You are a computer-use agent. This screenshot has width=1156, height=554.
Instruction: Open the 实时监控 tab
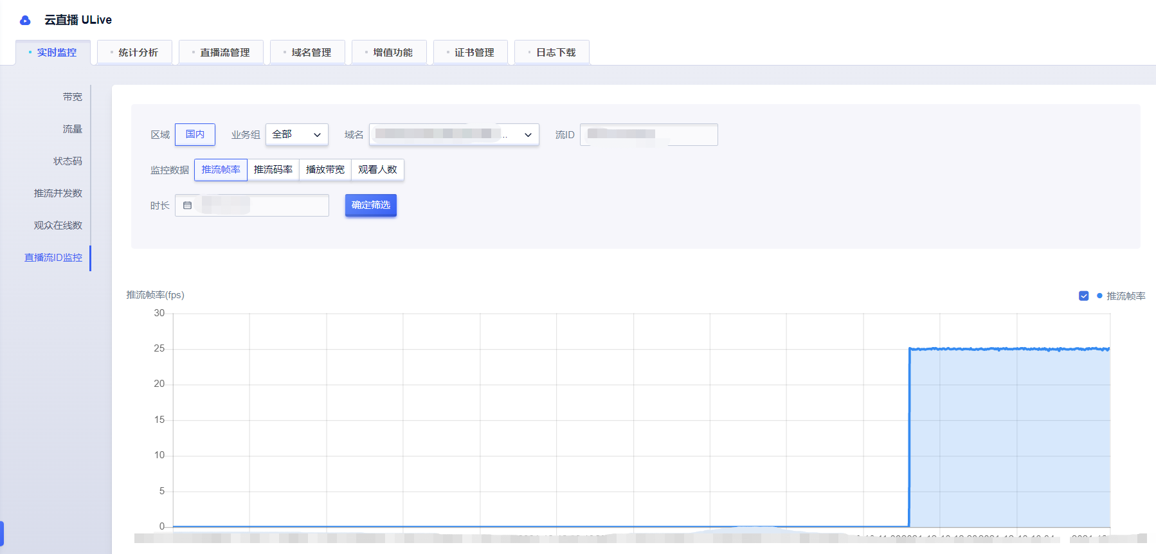tap(53, 53)
